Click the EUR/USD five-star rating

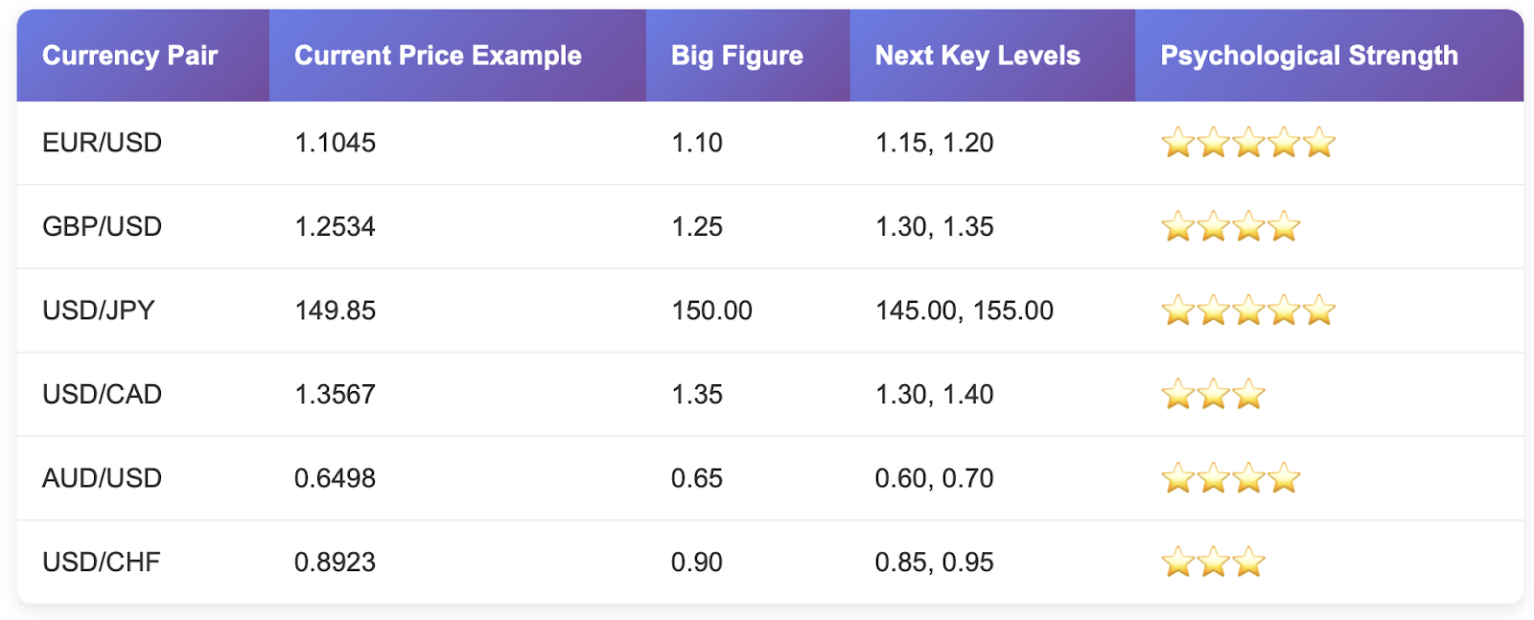pyautogui.click(x=1247, y=143)
